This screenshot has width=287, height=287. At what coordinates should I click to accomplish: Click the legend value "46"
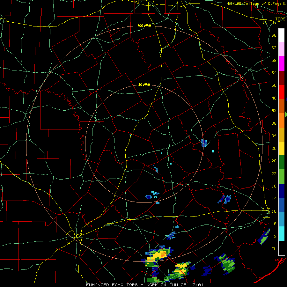point(274,98)
